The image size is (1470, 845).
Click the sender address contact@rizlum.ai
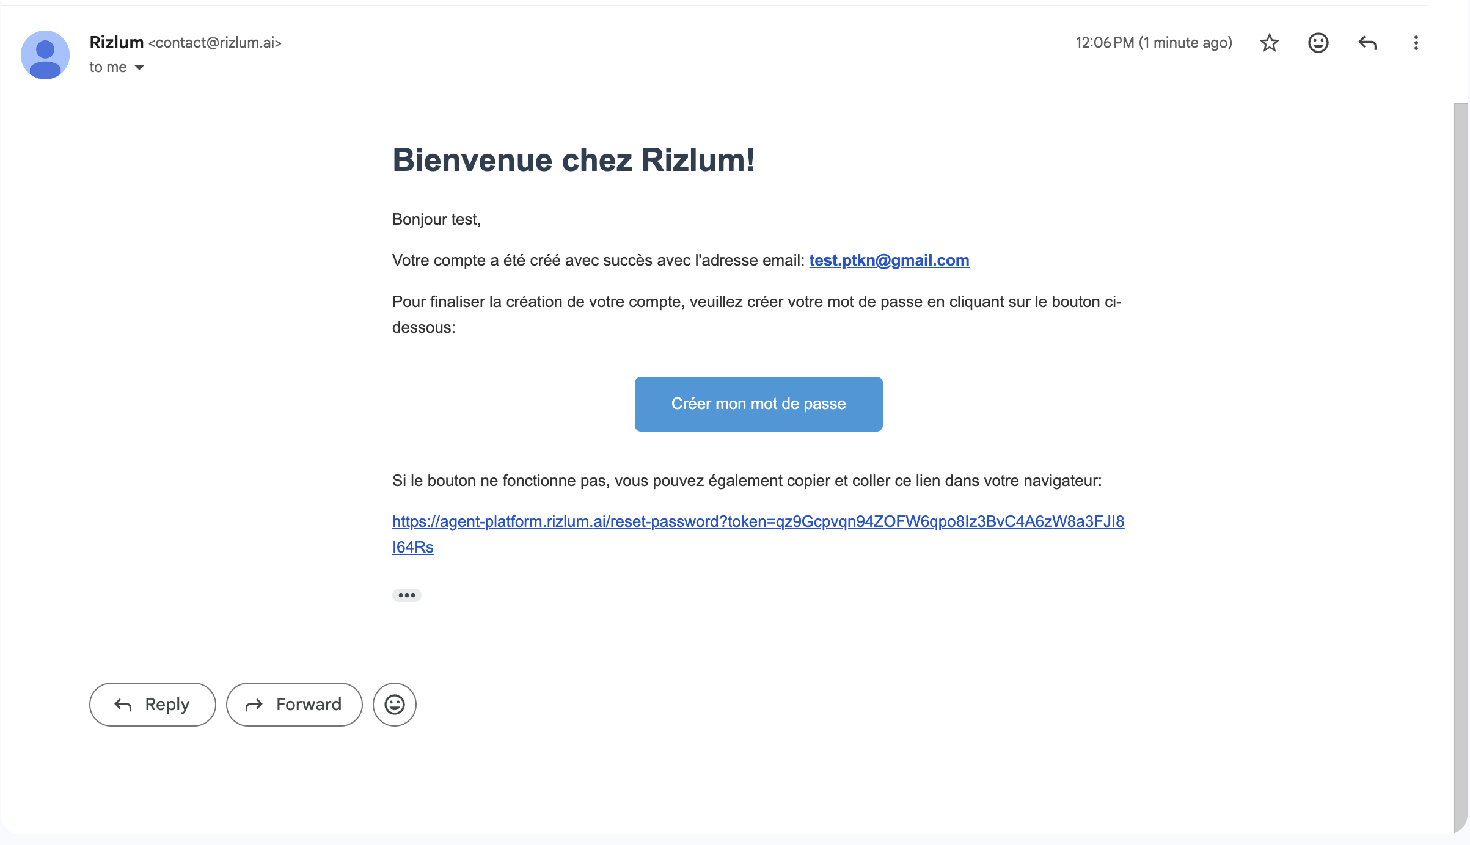pyautogui.click(x=215, y=43)
